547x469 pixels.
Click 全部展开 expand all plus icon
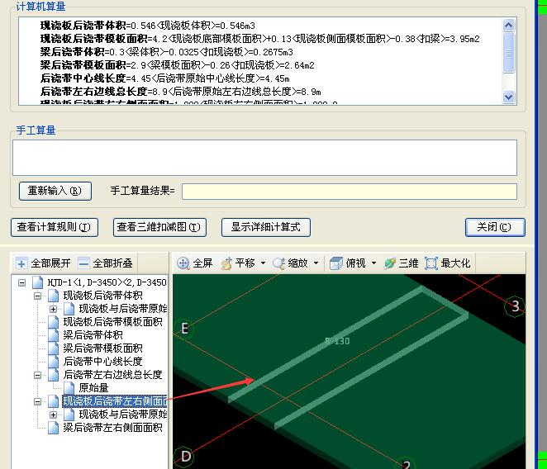click(x=21, y=263)
